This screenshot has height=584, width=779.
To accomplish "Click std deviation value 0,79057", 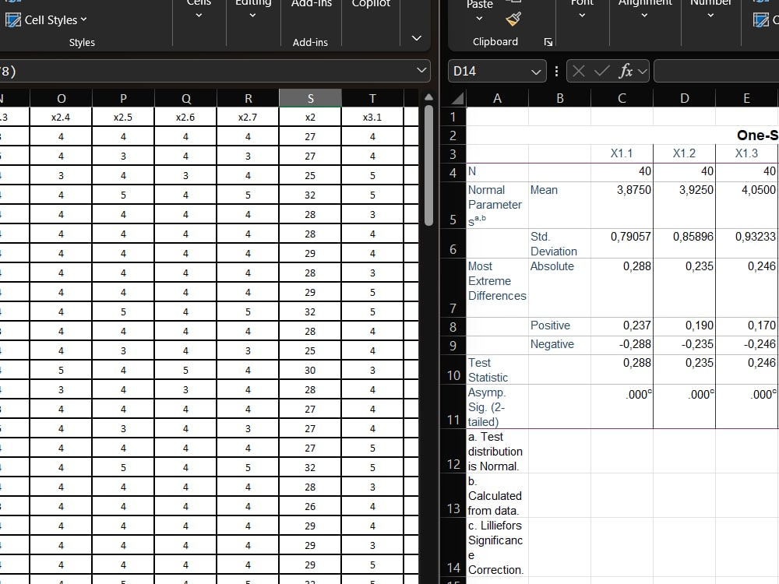I will (x=622, y=243).
